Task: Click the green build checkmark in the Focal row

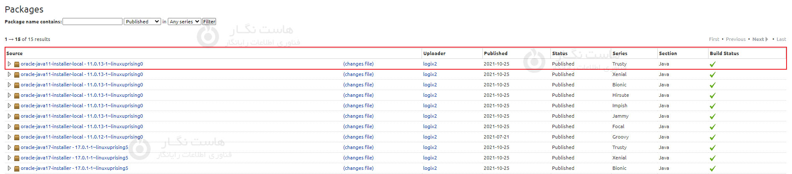Action: 712,127
